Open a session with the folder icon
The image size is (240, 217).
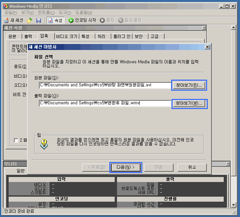30,20
